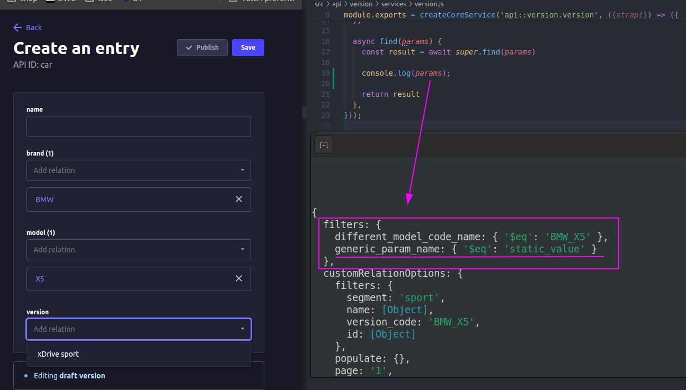The width and height of the screenshot is (686, 390).
Task: Remove the BMW relation with its X icon
Action: [x=239, y=199]
